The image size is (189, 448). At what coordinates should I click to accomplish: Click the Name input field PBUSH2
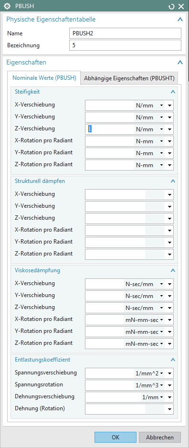point(125,33)
